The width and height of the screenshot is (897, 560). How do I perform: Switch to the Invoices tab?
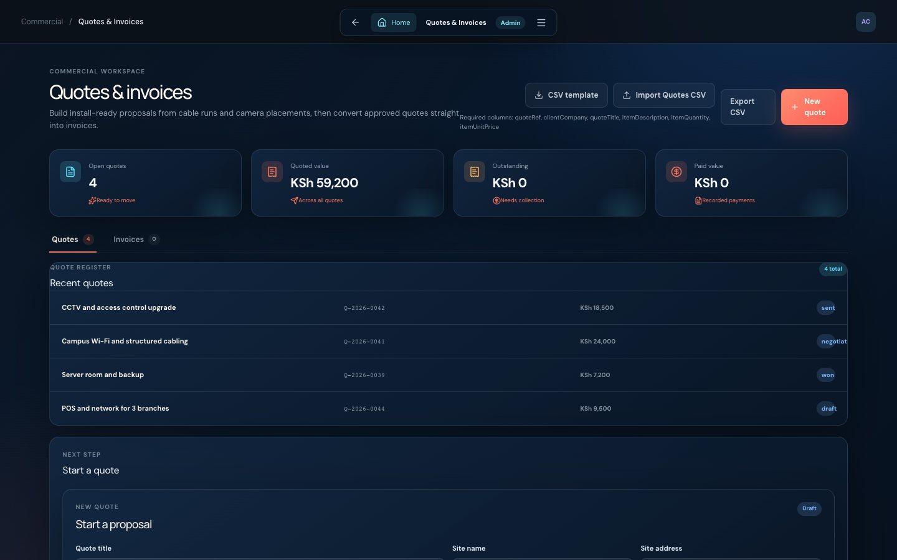[136, 240]
